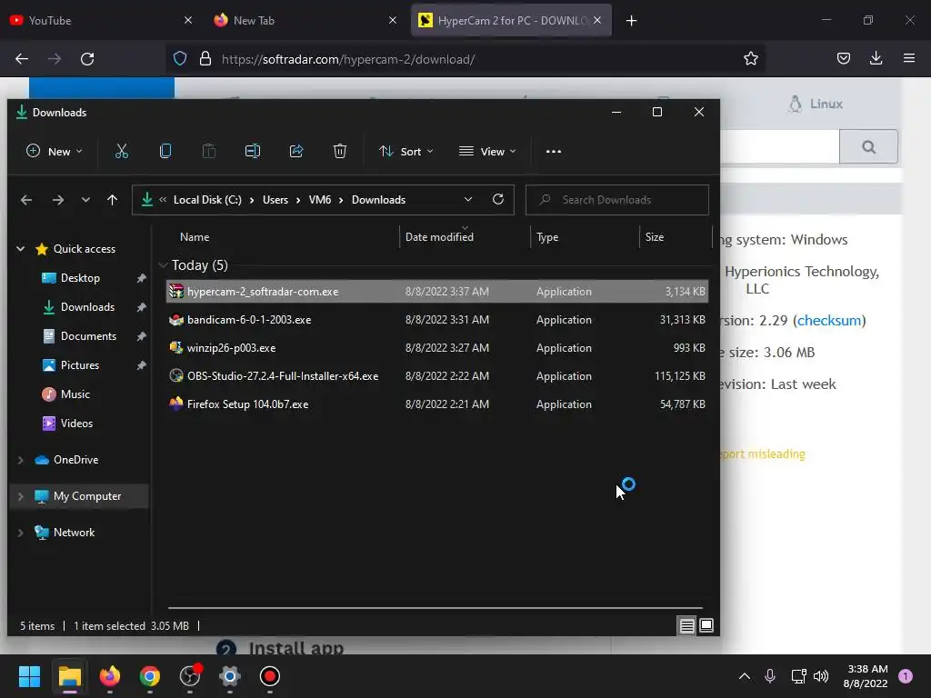931x698 pixels.
Task: Refresh the Downloads folder view
Action: (498, 199)
